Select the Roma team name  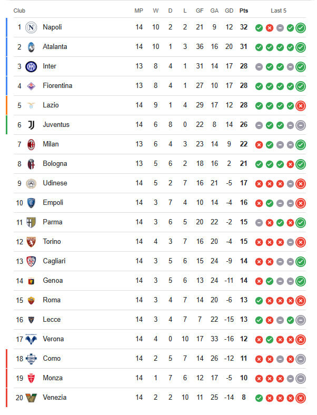pyautogui.click(x=52, y=300)
